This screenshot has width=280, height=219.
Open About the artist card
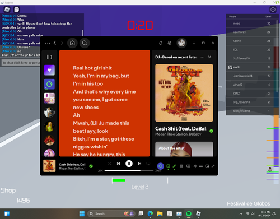coord(184,149)
